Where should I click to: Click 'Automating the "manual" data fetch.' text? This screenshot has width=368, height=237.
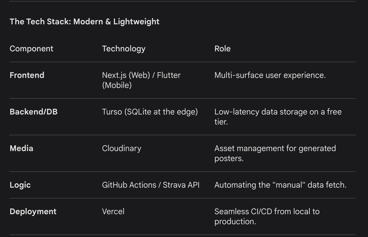tap(280, 185)
